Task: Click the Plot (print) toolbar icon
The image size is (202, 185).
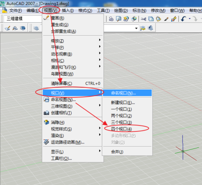Action: coord(111,19)
